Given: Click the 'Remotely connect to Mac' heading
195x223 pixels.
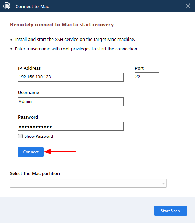Looking at the screenshot, I should pyautogui.click(x=62, y=25).
